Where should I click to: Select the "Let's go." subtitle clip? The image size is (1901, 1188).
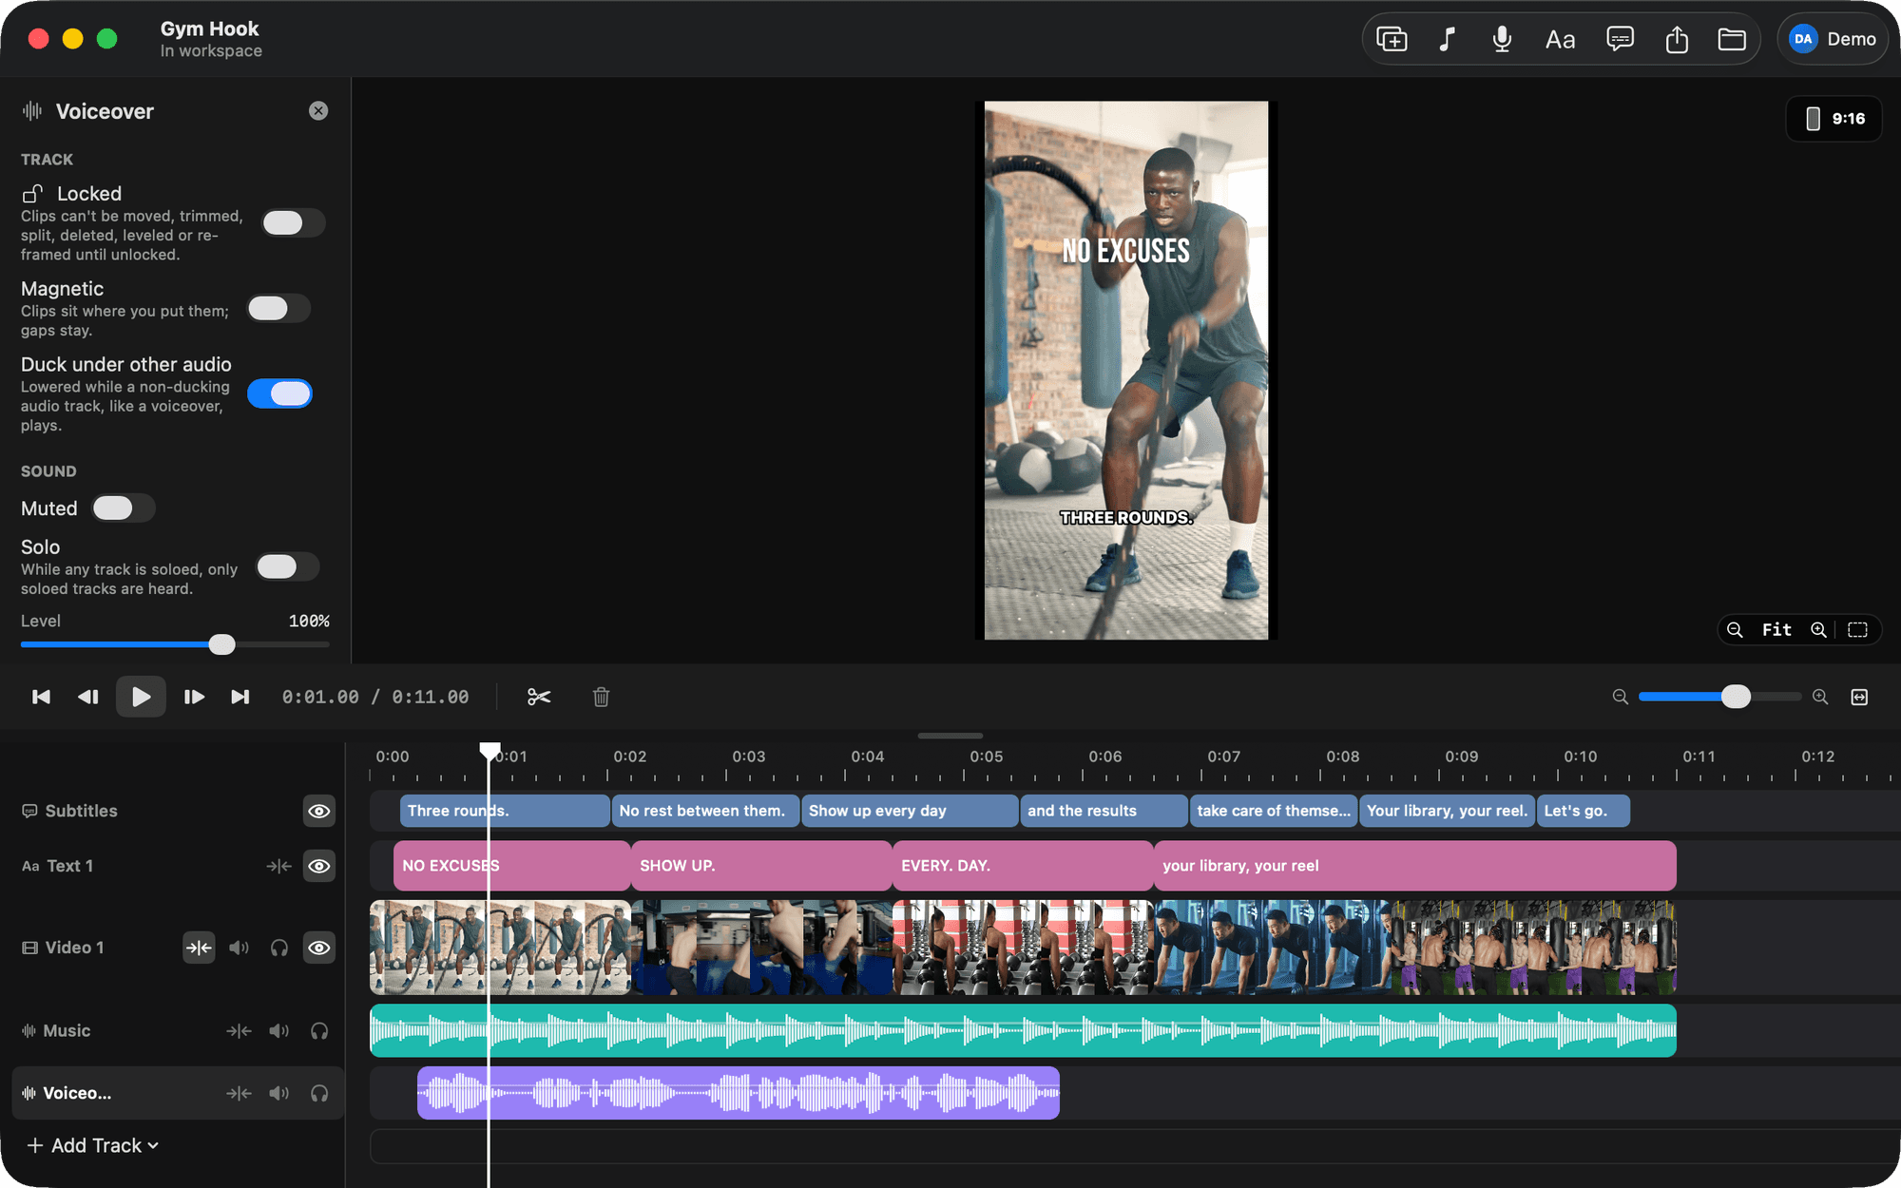[1584, 811]
